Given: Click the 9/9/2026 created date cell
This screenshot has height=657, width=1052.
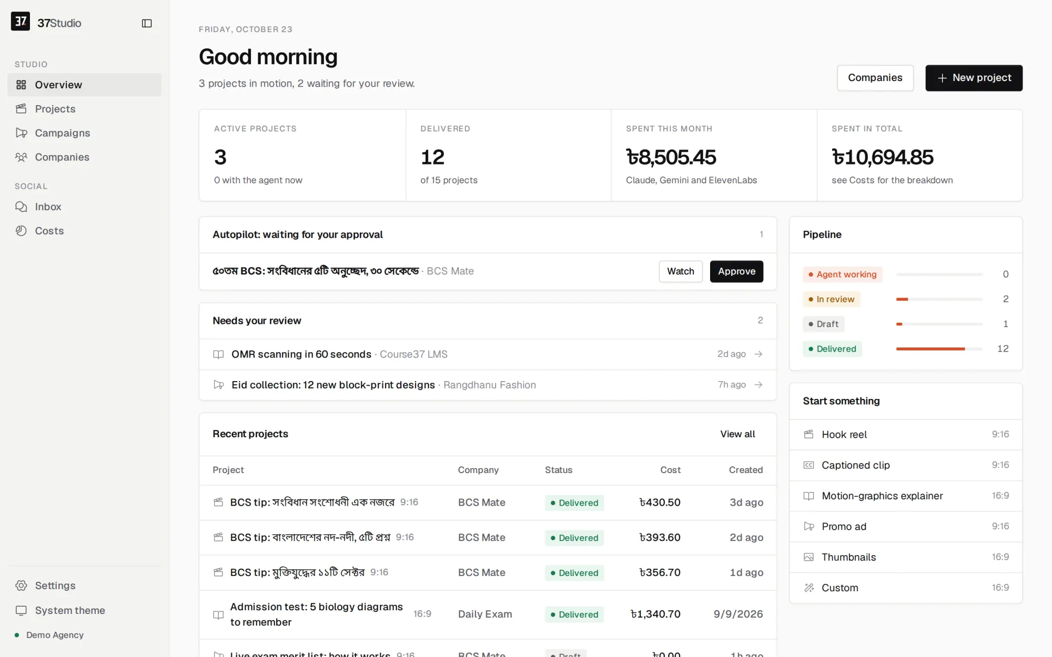Looking at the screenshot, I should [x=738, y=614].
